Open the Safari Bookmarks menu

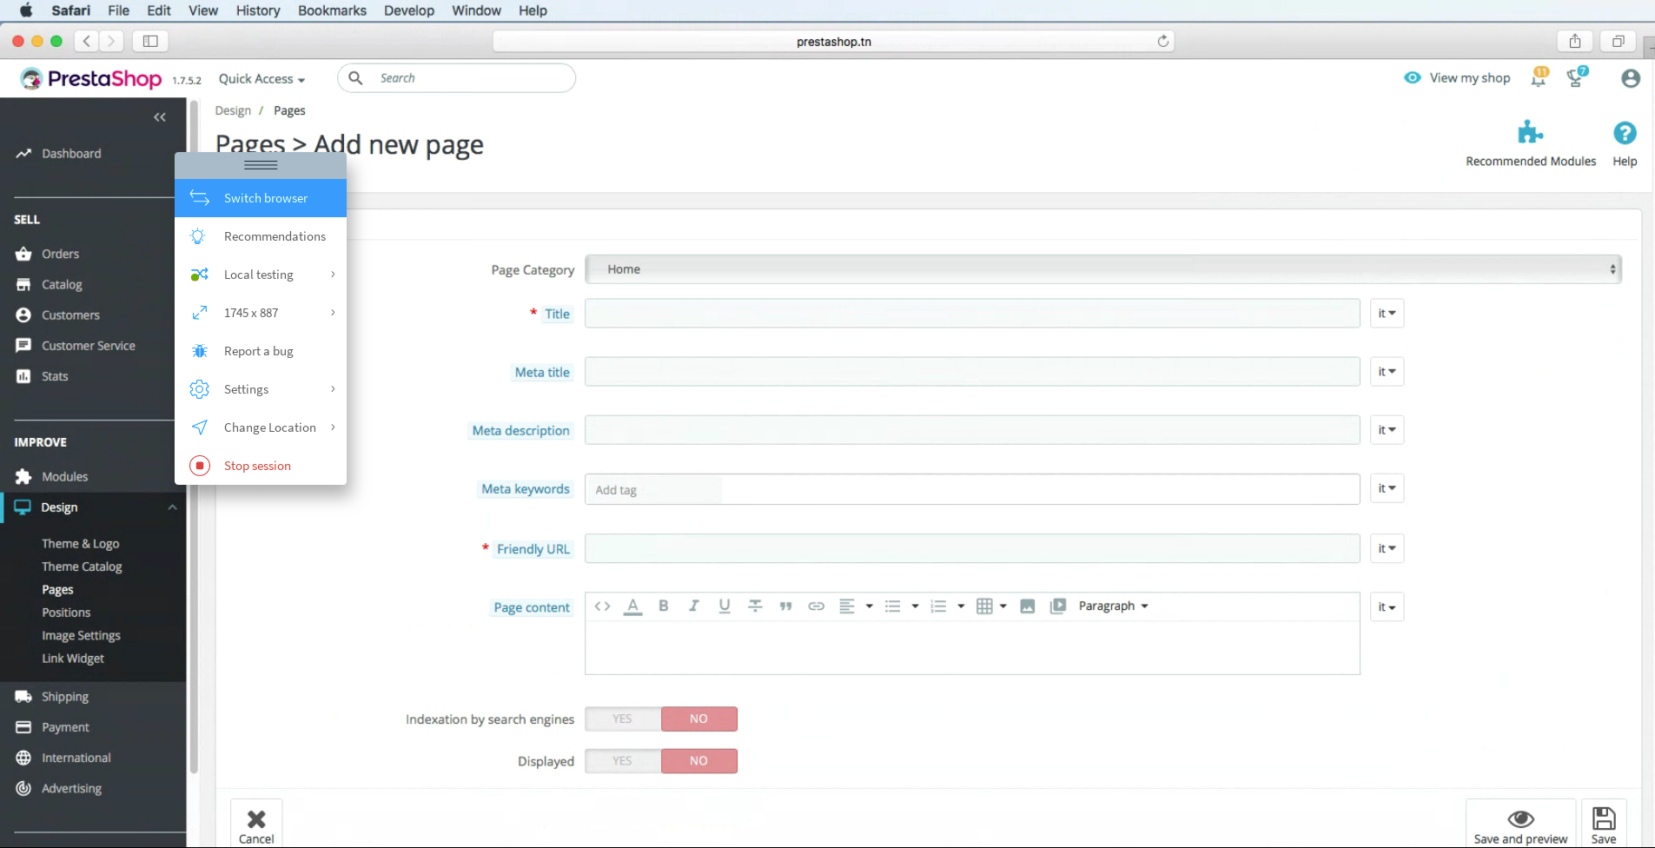point(332,10)
